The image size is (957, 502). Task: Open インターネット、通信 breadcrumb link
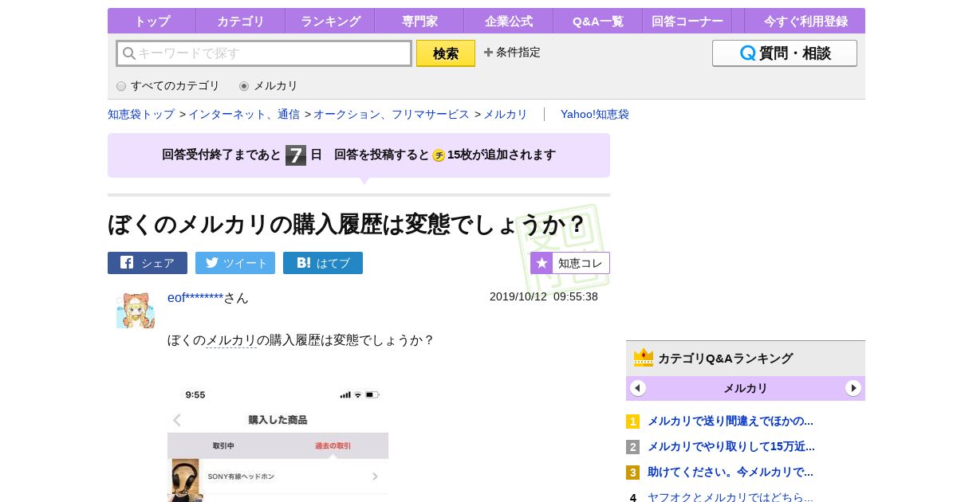244,114
